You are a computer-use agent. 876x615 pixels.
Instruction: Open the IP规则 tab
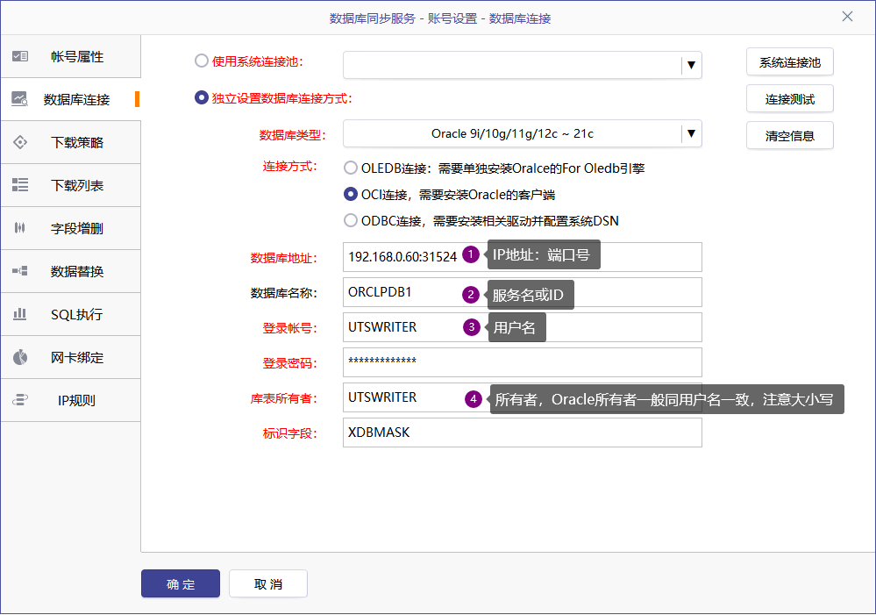tap(71, 401)
